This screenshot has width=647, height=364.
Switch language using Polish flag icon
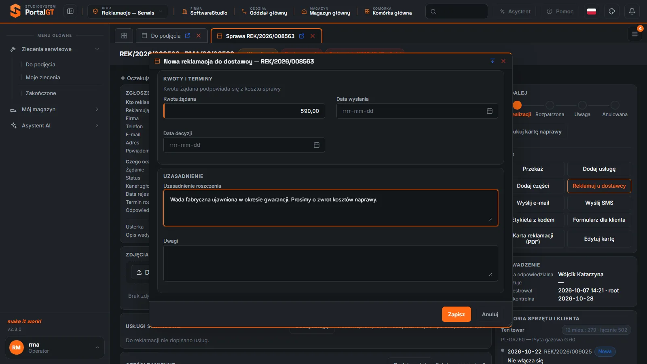point(592,11)
